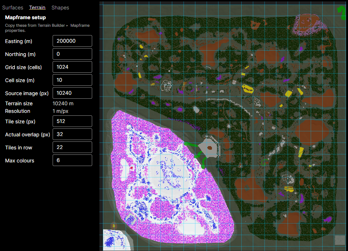The width and height of the screenshot is (348, 251).
Task: Click the red marker in the snowy region
Action: pyautogui.click(x=131, y=168)
